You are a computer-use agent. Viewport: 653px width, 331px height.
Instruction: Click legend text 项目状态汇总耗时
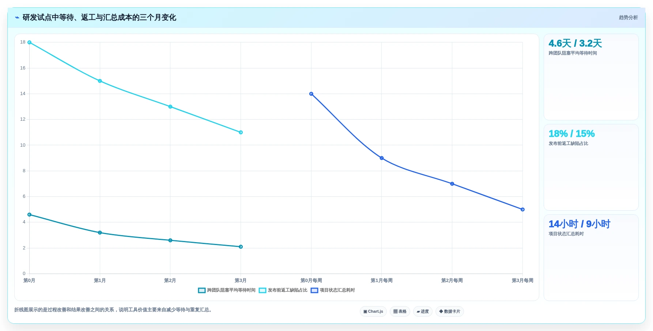pyautogui.click(x=337, y=290)
